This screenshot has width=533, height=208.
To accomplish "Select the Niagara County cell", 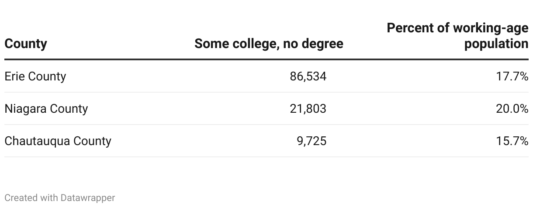I will tap(46, 109).
